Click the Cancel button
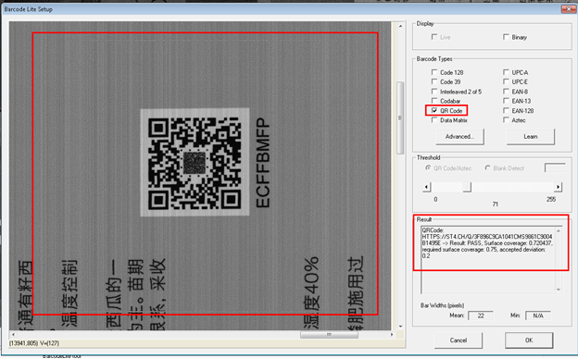This screenshot has height=359, width=578. coord(459,340)
